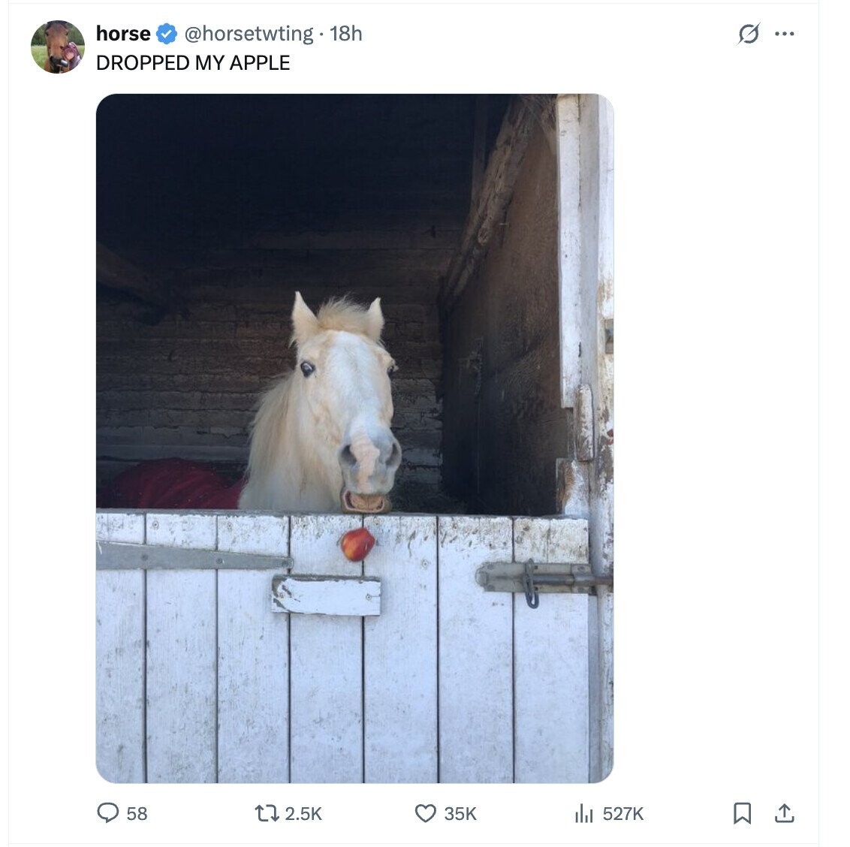
Task: Click the view analytics bar-chart icon
Action: pyautogui.click(x=583, y=813)
